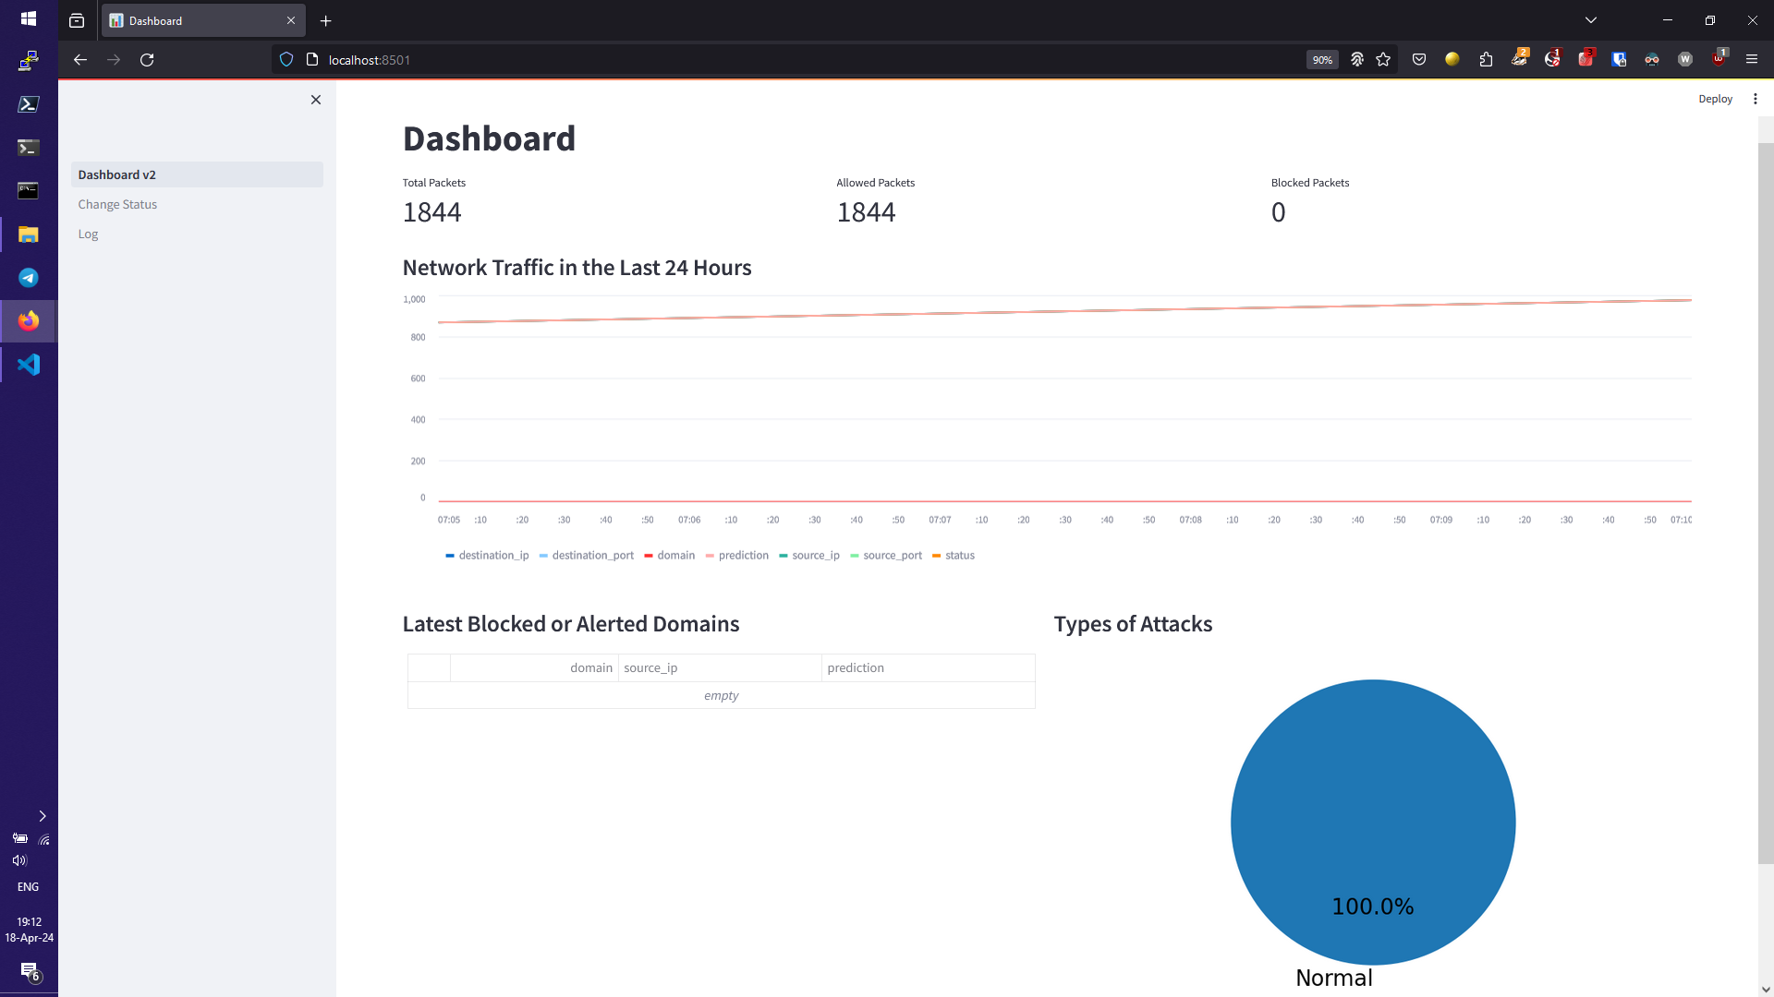Viewport: 1774px width, 997px height.
Task: Close the Streamlit sidebar panel
Action: coord(316,100)
